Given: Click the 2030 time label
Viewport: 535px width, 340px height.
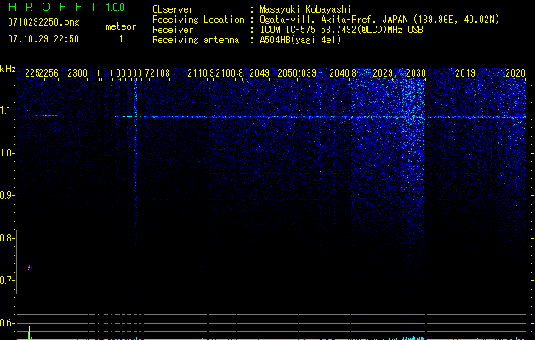Looking at the screenshot, I should point(416,73).
